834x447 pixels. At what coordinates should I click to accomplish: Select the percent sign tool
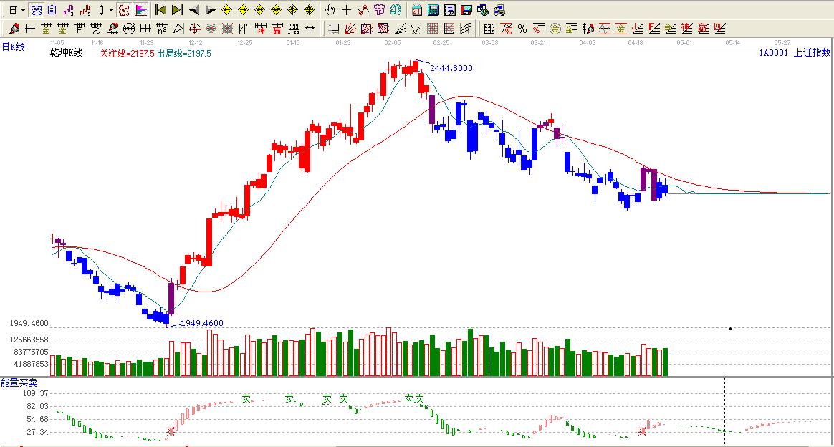[522, 29]
